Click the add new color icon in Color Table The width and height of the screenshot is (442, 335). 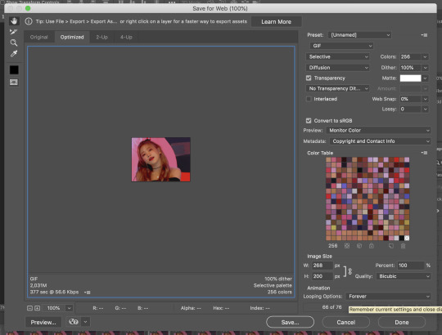pyautogui.click(x=391, y=246)
